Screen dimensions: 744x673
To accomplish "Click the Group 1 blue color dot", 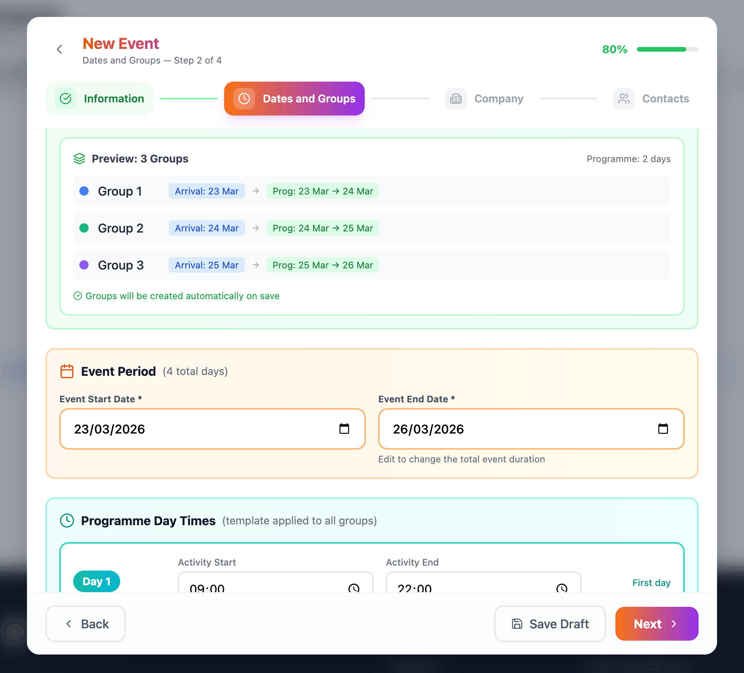I will click(84, 191).
